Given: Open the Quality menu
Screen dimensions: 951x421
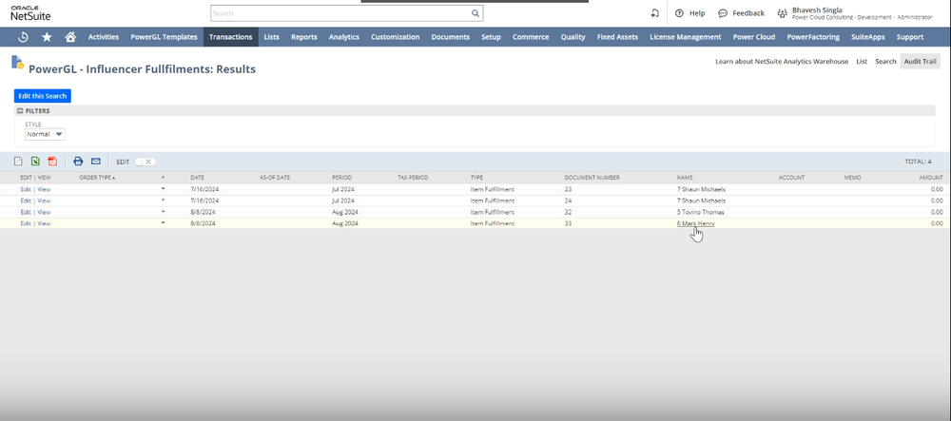Looking at the screenshot, I should pyautogui.click(x=573, y=37).
